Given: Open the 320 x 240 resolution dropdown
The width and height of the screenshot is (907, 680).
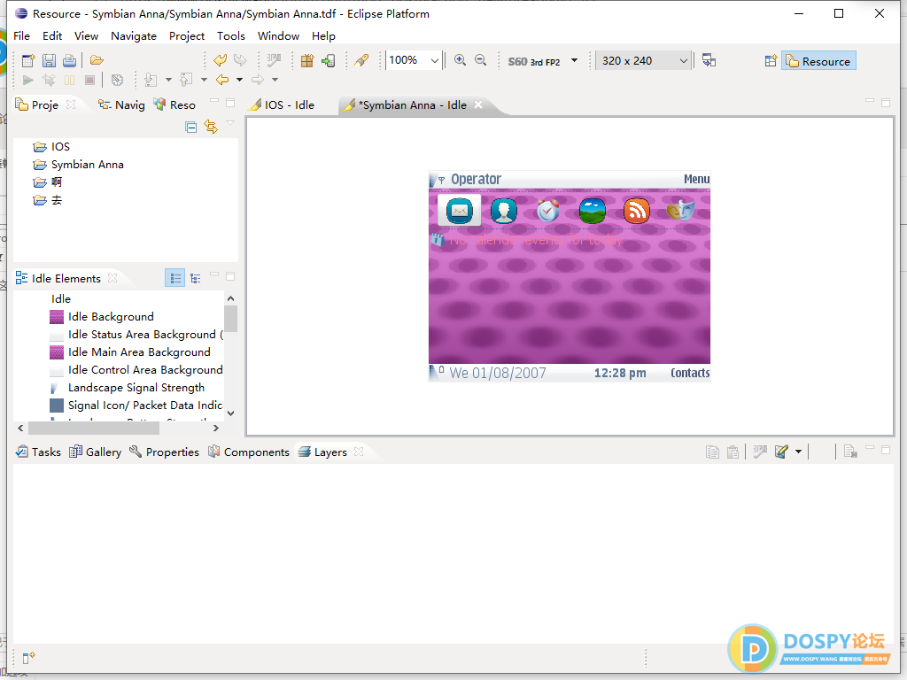Looking at the screenshot, I should (x=683, y=61).
